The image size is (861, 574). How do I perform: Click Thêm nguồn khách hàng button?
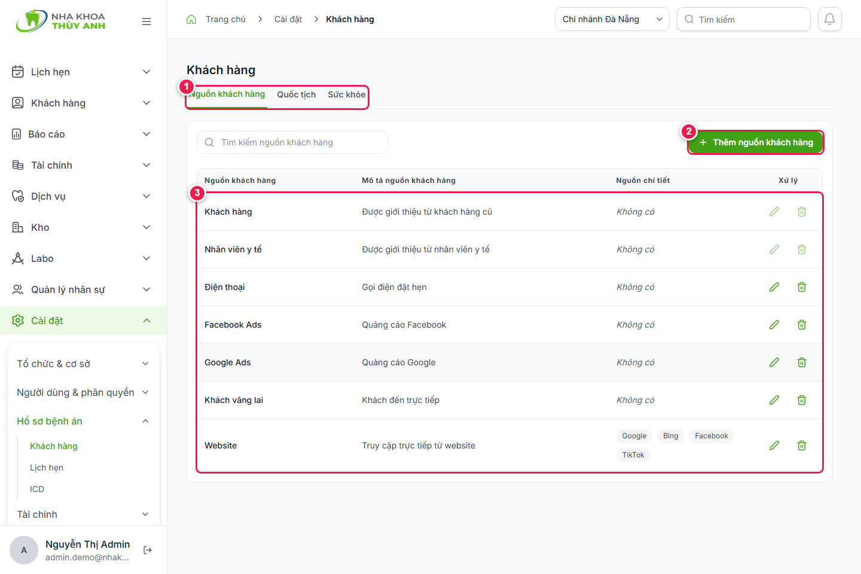pos(756,142)
